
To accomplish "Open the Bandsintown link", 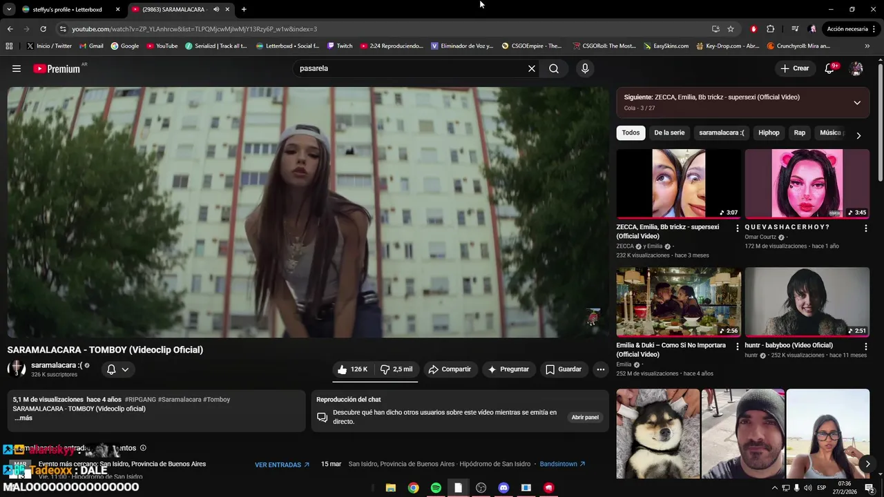I will coord(562,464).
